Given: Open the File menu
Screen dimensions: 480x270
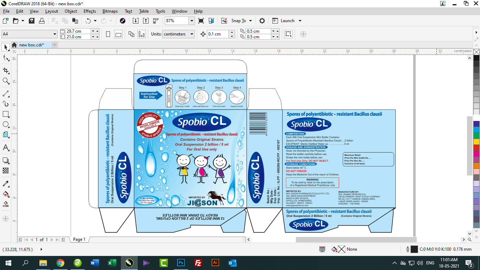Looking at the screenshot, I should (6, 11).
